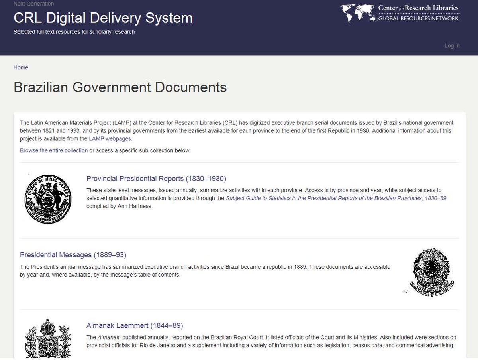Image resolution: width=478 pixels, height=360 pixels.
Task: Click the 'Selected full text resources' tagline
Action: click(x=74, y=32)
